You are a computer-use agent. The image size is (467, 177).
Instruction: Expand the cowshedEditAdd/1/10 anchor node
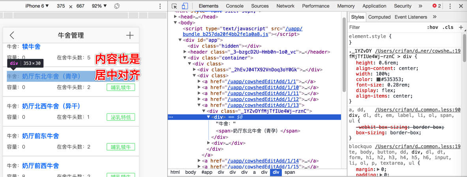[x=199, y=87]
